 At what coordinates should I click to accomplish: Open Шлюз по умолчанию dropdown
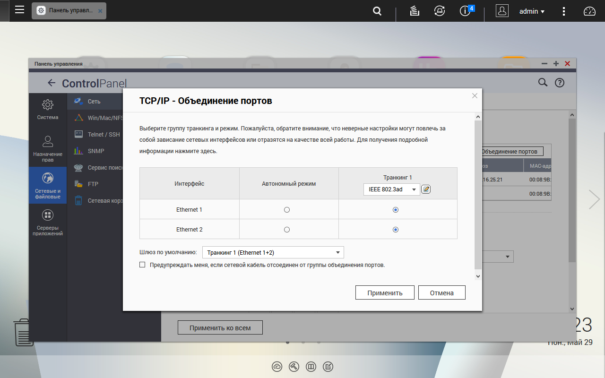tap(273, 252)
